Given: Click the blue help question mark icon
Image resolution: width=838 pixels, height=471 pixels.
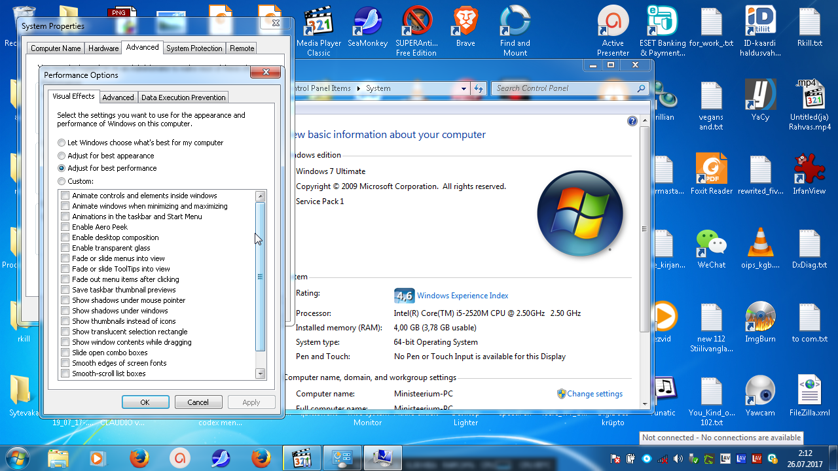Looking at the screenshot, I should [632, 121].
